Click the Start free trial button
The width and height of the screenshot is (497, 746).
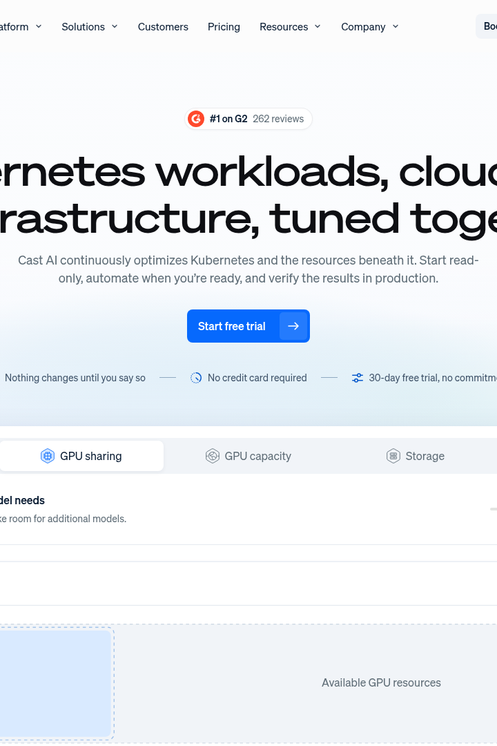pos(248,326)
